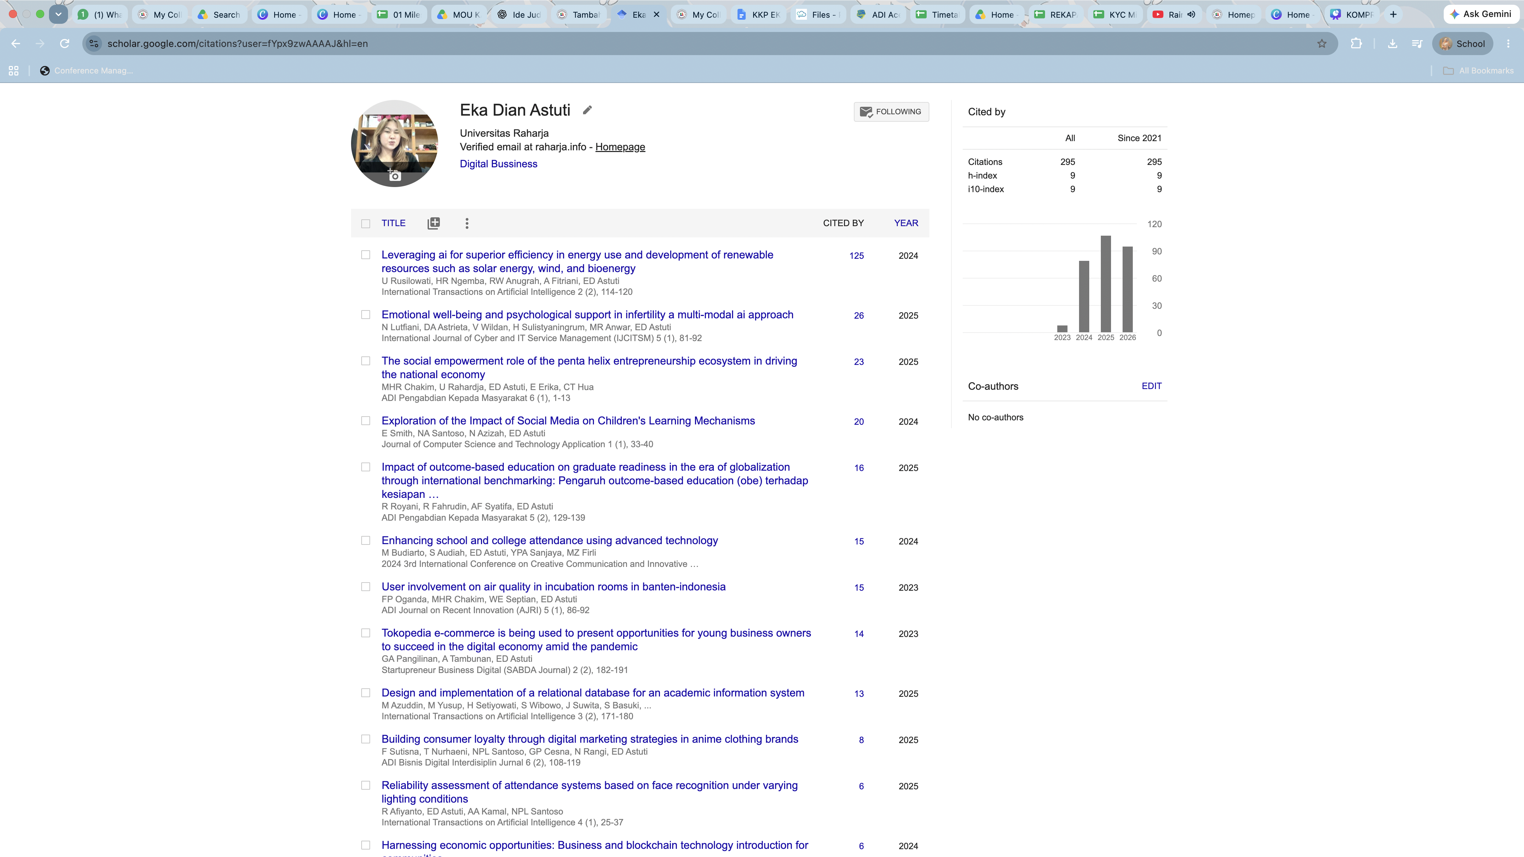Open a new browser tab
The width and height of the screenshot is (1524, 857).
(x=1393, y=14)
